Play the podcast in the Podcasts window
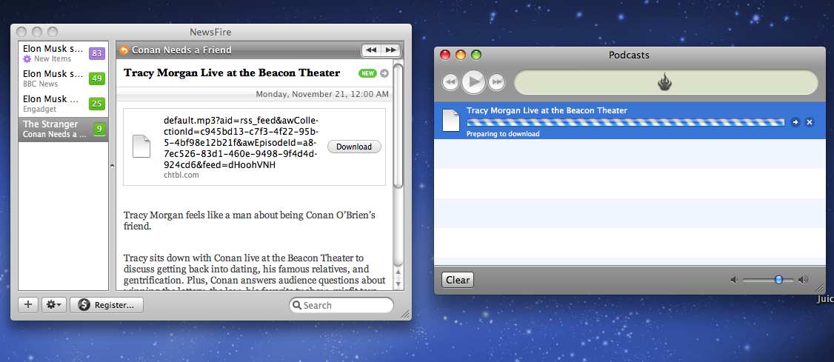This screenshot has width=834, height=362. coord(474,82)
